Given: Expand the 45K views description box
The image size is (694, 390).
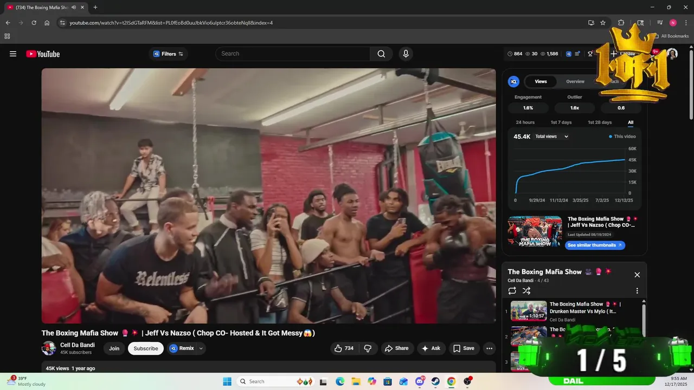Looking at the screenshot, I should (268, 368).
